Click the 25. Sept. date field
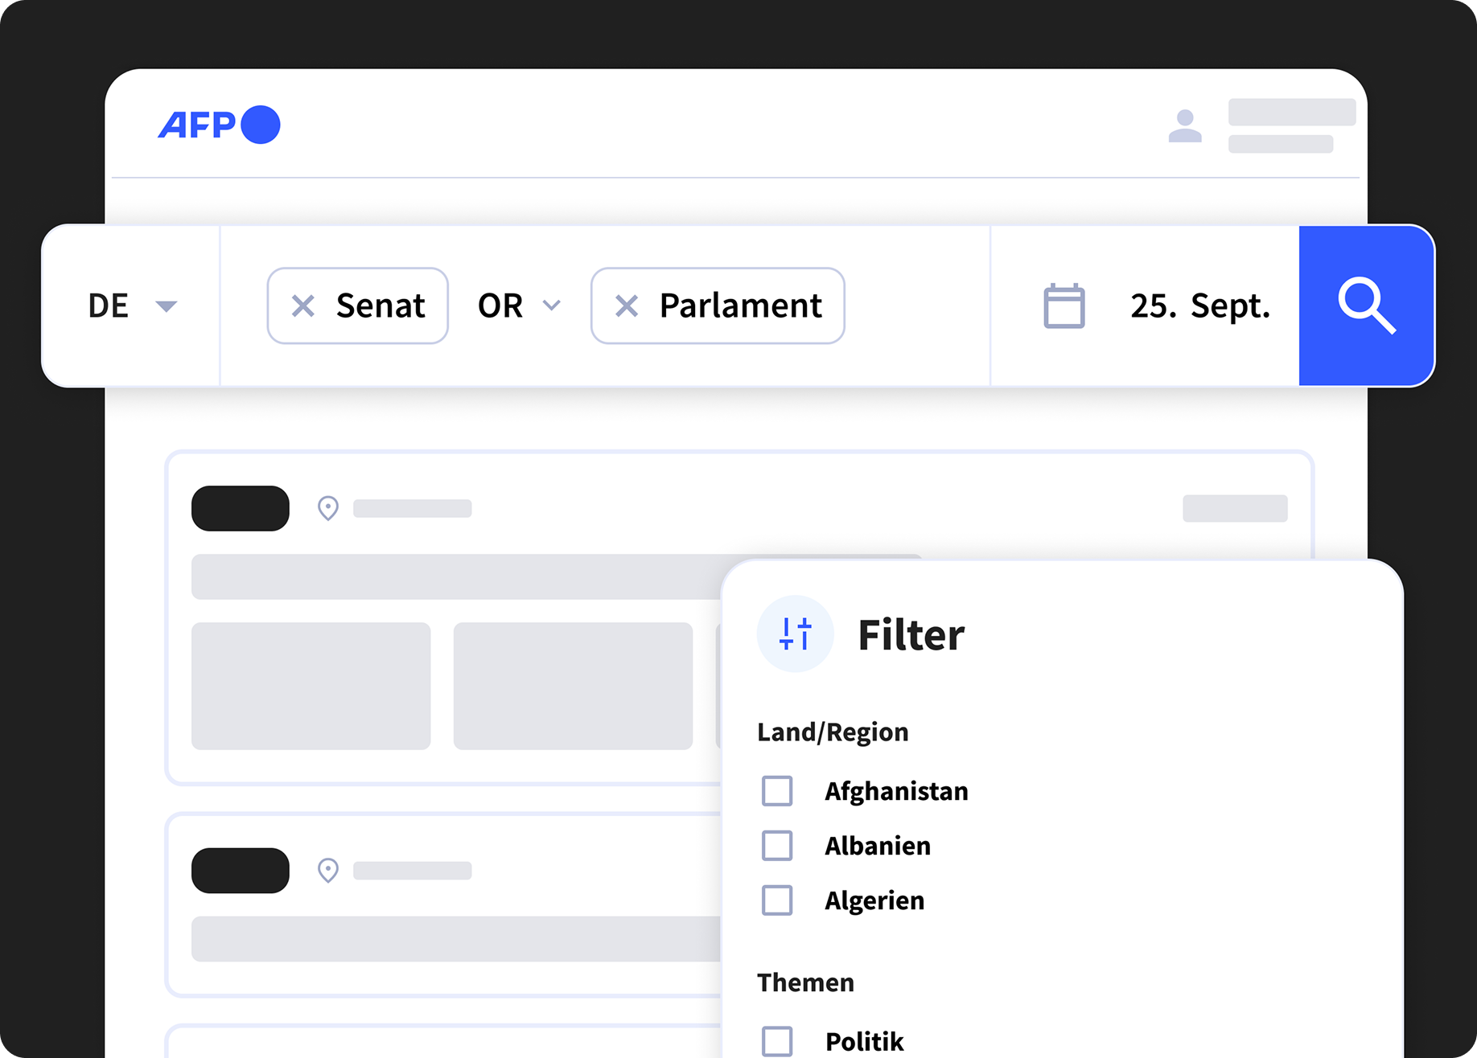 [x=1199, y=306]
